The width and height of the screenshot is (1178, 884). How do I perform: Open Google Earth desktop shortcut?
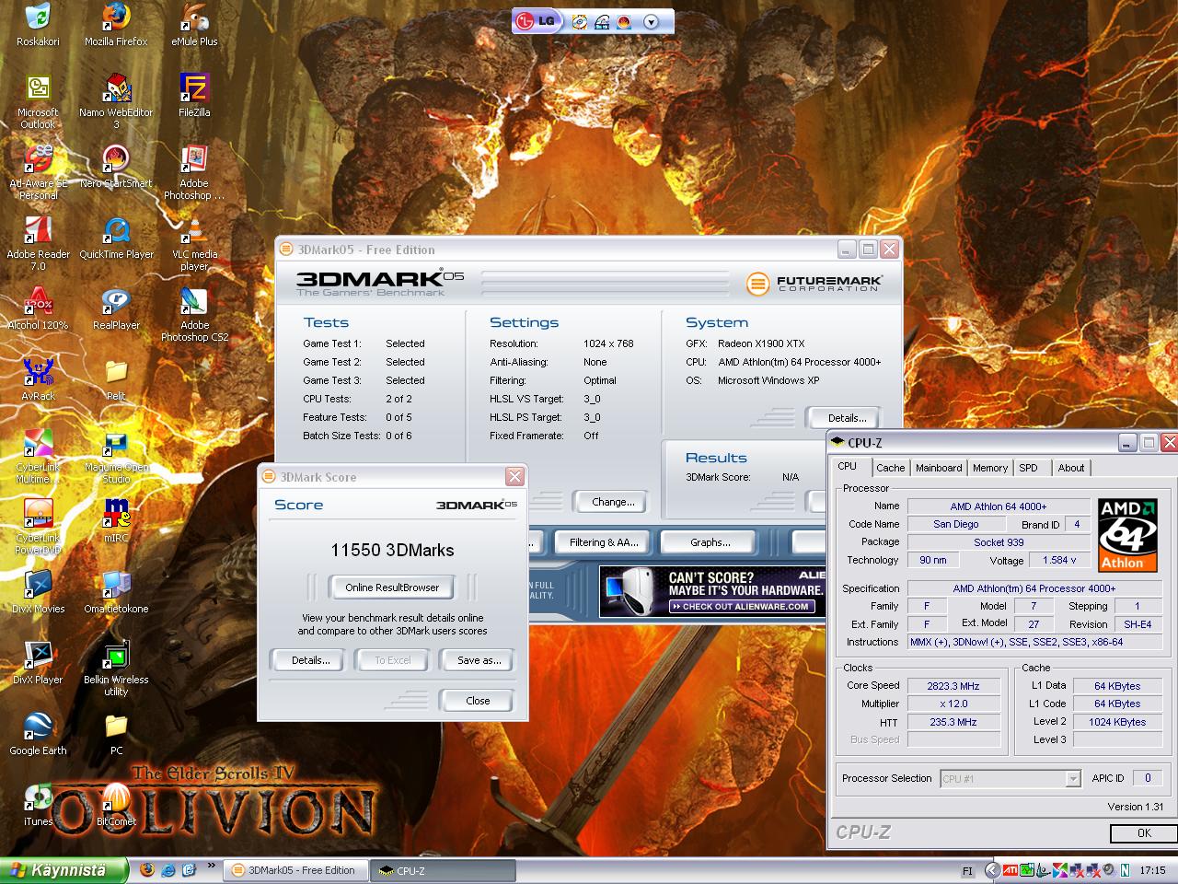(38, 734)
